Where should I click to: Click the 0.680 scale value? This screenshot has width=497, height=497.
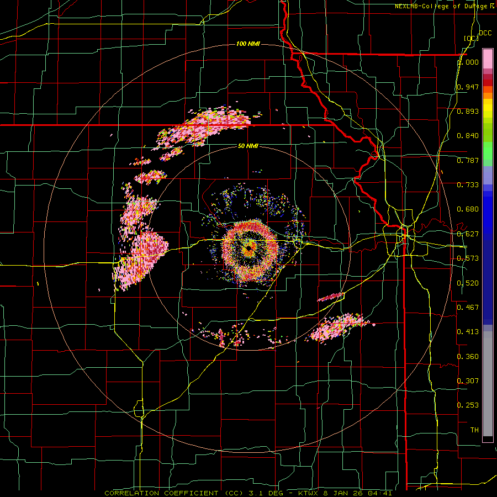tap(468, 209)
